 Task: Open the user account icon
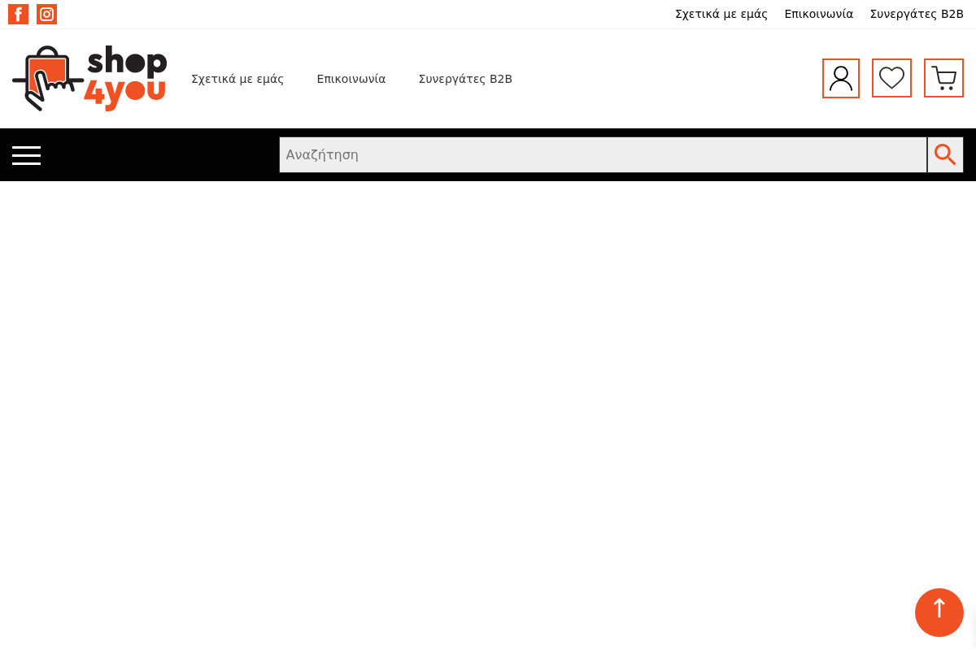click(840, 78)
